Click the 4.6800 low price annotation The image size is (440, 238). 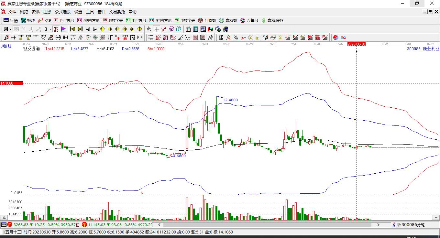[x=179, y=156]
